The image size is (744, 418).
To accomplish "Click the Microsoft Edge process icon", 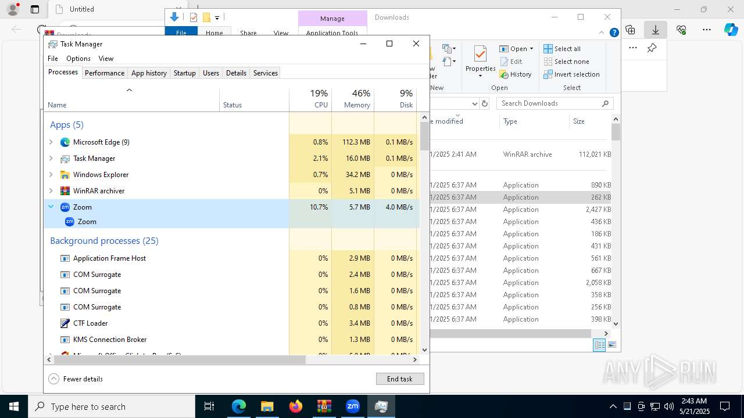I will click(65, 142).
